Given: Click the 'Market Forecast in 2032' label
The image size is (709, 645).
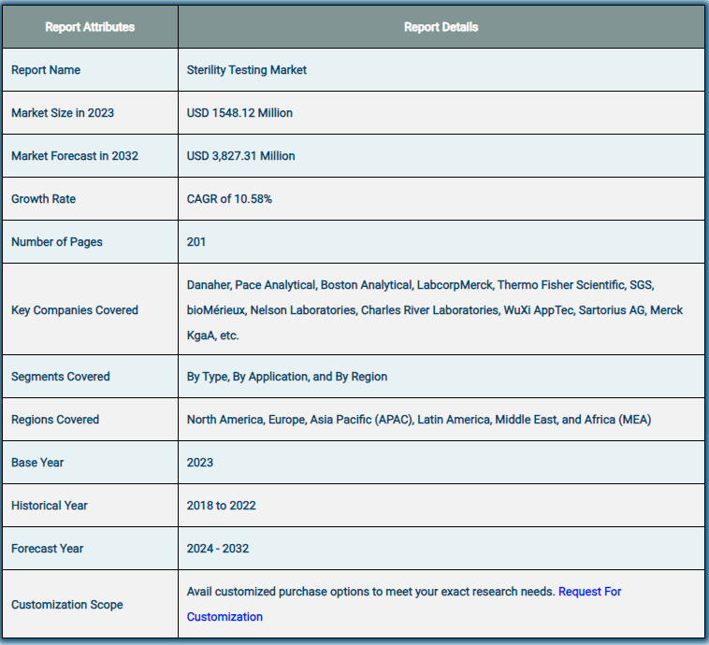Looking at the screenshot, I should (x=75, y=156).
